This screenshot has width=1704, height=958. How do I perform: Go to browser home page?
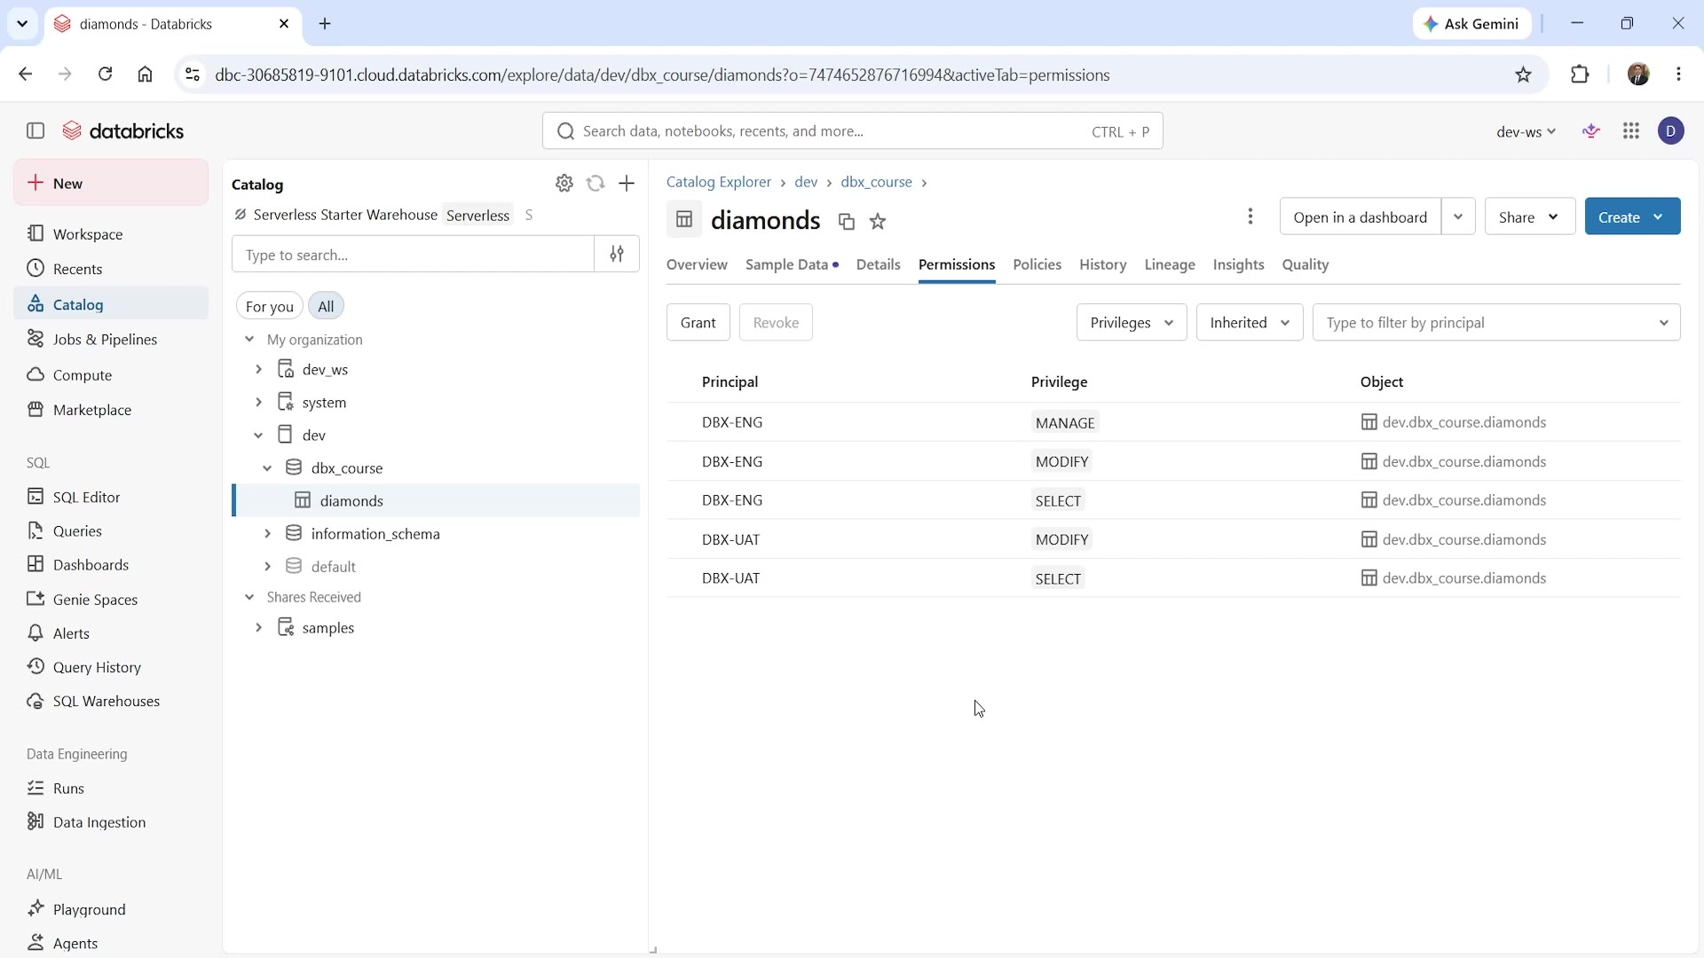[146, 75]
